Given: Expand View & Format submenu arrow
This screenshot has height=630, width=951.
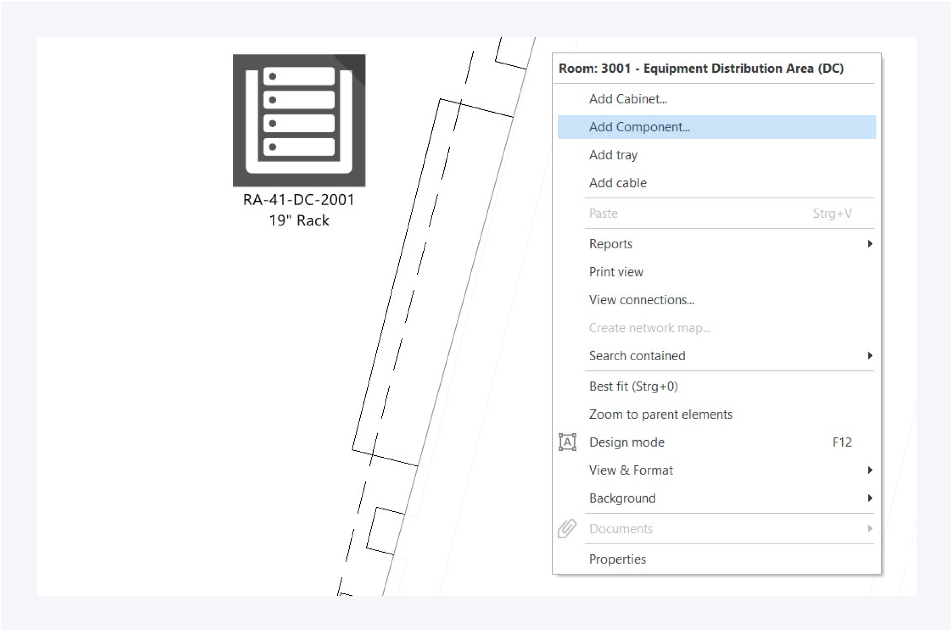Looking at the screenshot, I should click(x=870, y=470).
